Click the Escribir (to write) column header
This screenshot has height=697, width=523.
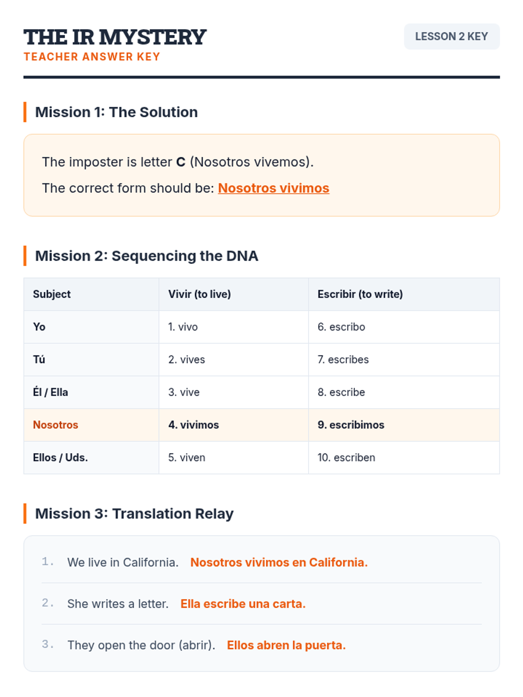(x=360, y=294)
